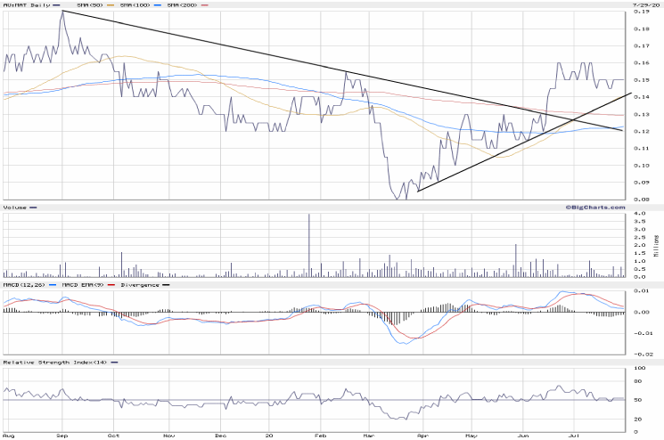The height and width of the screenshot is (440, 664).
Task: Click the 0.12 price axis label
Action: pos(642,131)
